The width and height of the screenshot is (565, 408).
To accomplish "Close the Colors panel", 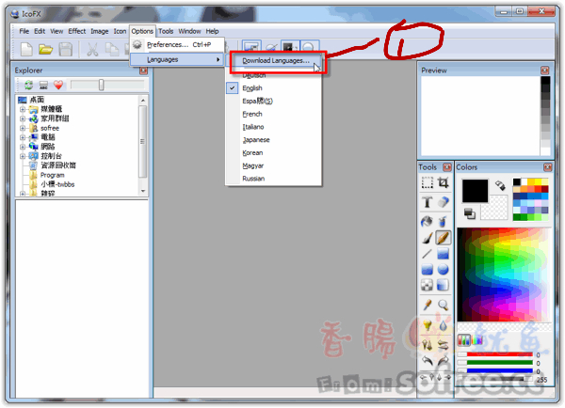I will point(548,167).
